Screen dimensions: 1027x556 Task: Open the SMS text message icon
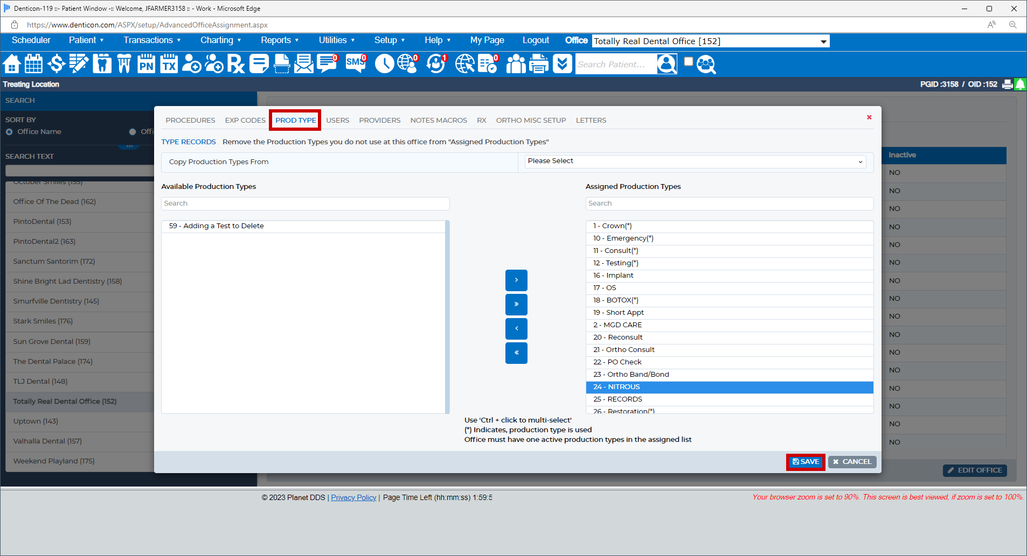[x=356, y=64]
